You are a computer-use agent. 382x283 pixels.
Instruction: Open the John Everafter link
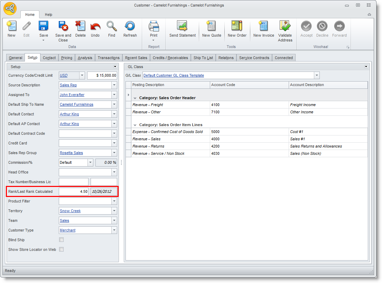(72, 95)
